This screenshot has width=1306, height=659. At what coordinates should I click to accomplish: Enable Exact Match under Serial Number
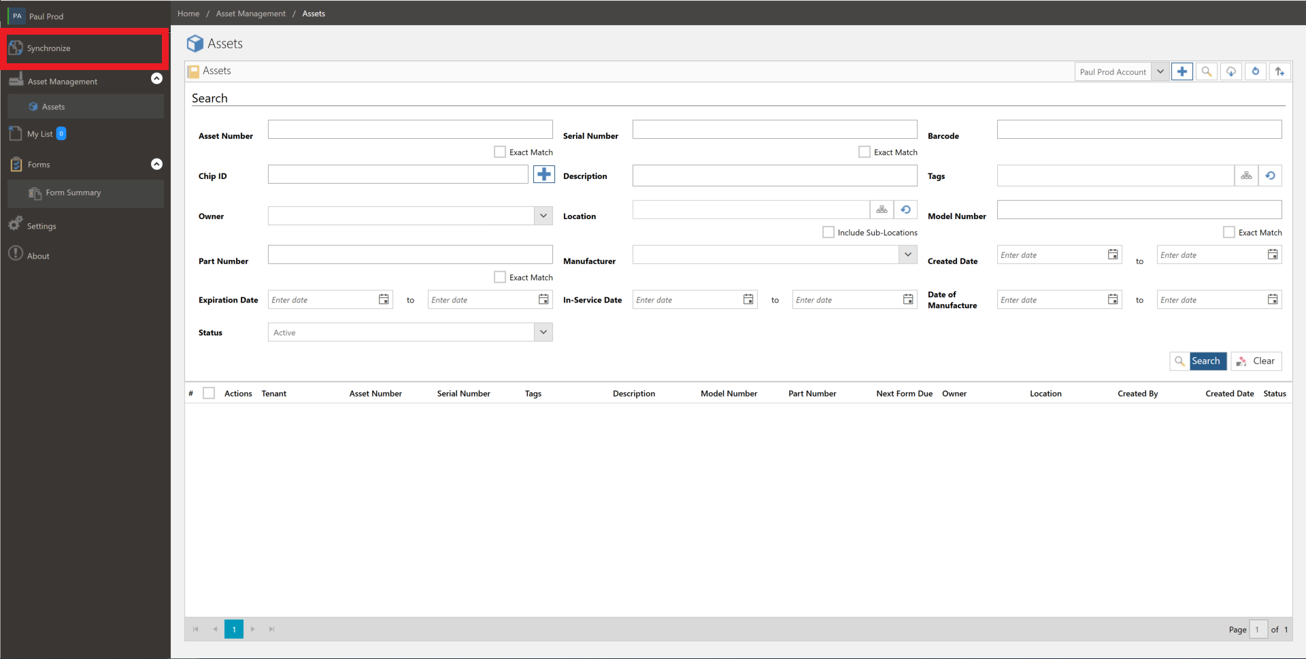865,152
